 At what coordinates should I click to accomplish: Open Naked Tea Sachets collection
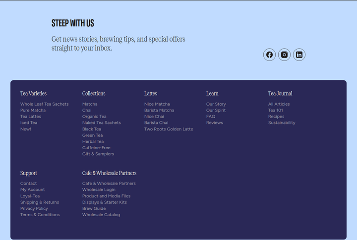point(102,123)
